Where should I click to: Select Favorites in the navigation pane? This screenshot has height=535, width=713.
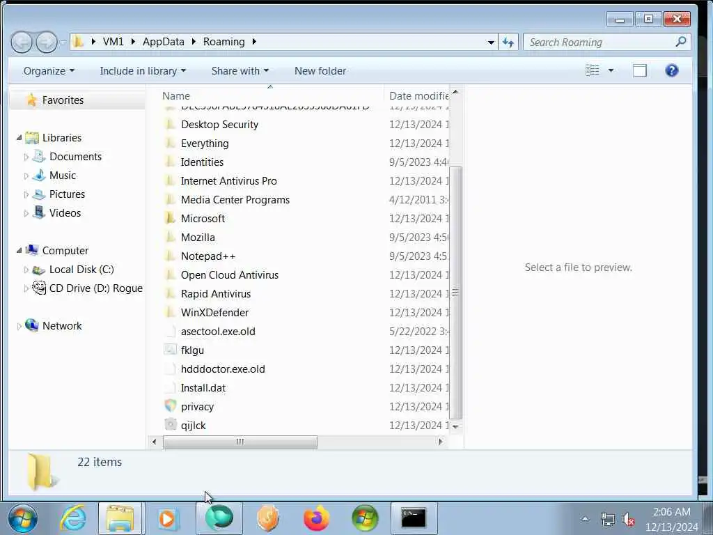tap(63, 100)
